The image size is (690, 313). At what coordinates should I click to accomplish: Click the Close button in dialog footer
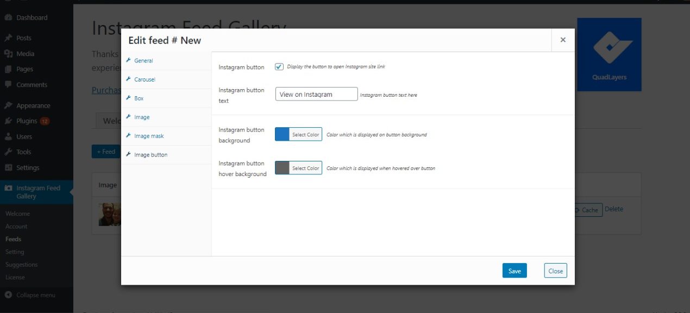(x=555, y=271)
